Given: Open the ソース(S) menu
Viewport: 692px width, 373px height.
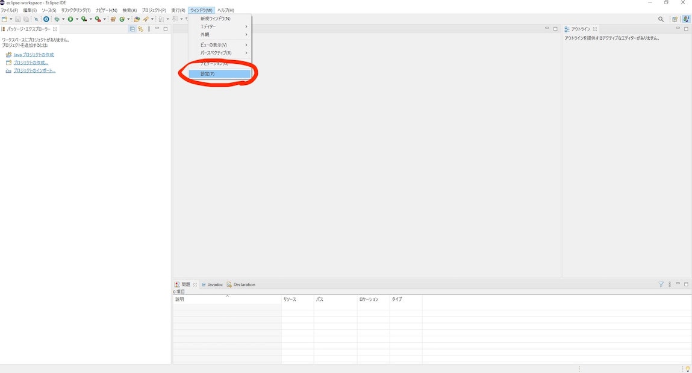Looking at the screenshot, I should [49, 10].
